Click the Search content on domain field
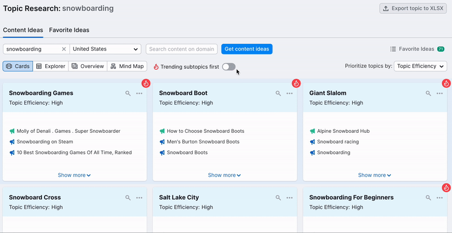This screenshot has height=233, width=452. [181, 49]
